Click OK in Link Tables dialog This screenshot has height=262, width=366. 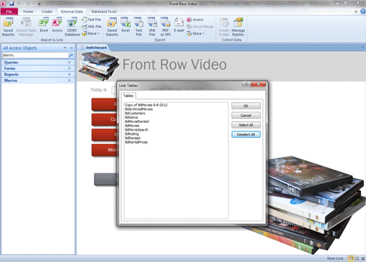[x=246, y=106]
